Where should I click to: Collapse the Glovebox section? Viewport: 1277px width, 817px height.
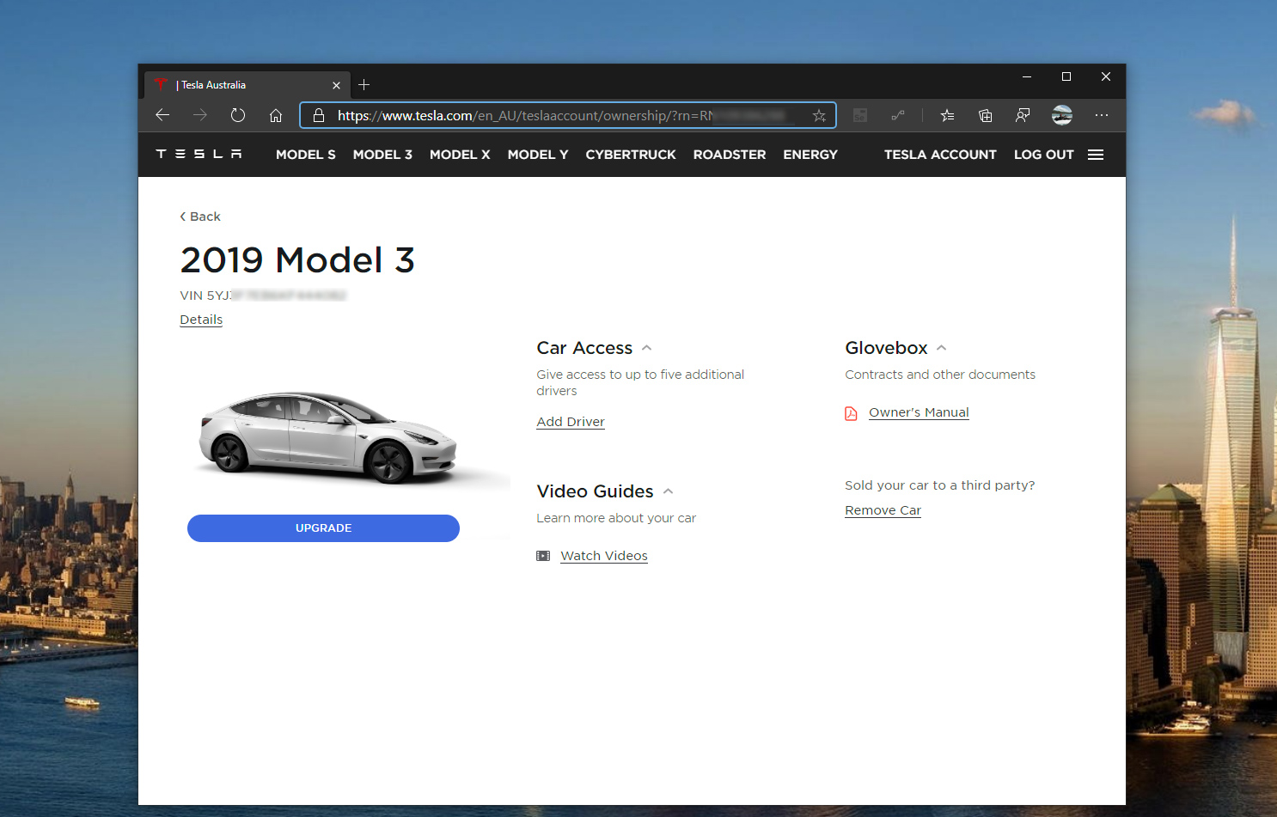coord(942,347)
